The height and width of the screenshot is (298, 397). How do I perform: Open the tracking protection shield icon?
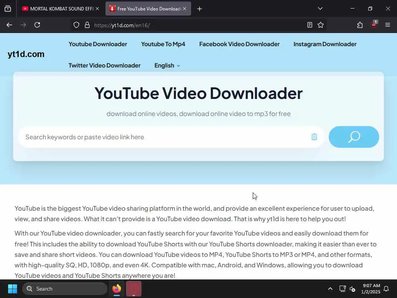click(x=76, y=25)
